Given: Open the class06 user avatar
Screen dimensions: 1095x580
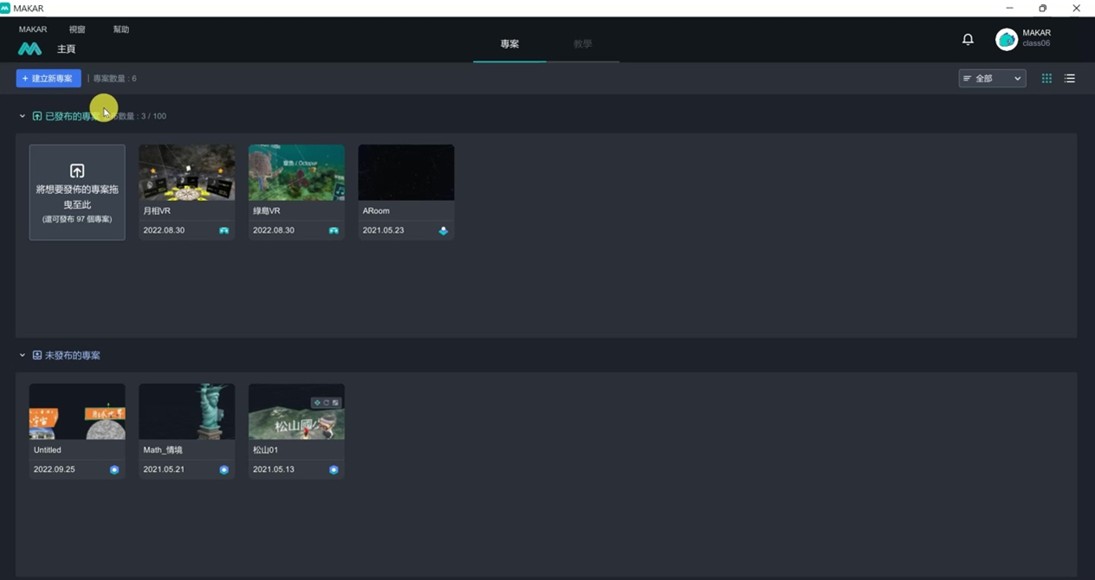Looking at the screenshot, I should coord(1007,39).
